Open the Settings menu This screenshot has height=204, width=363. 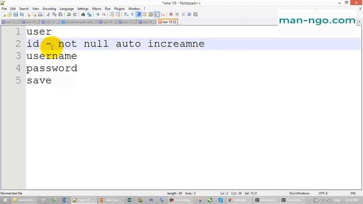click(83, 9)
